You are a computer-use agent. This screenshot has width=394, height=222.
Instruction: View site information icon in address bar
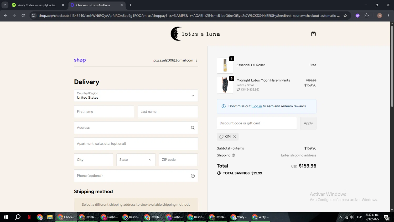[x=33, y=16]
